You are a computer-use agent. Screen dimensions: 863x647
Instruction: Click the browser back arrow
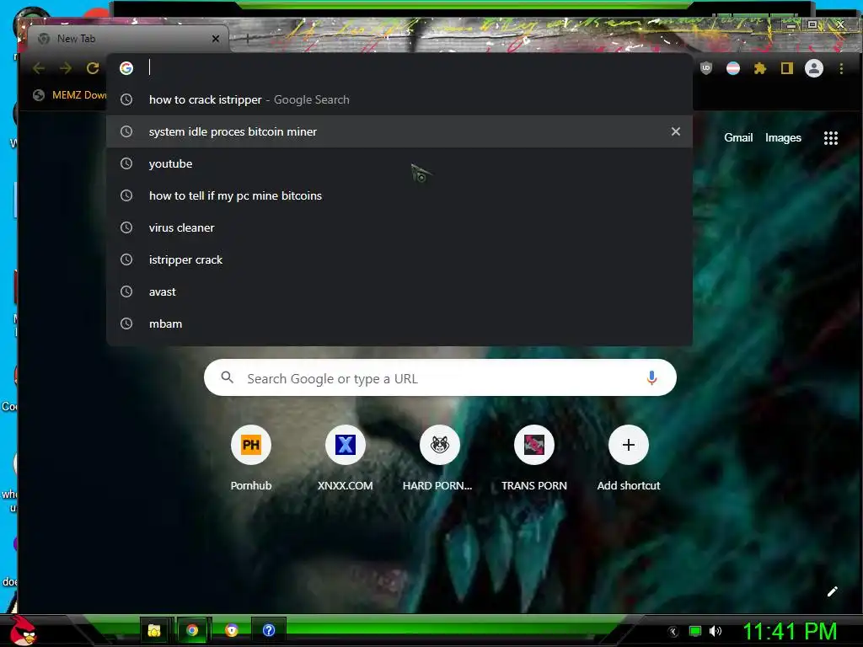pos(39,67)
